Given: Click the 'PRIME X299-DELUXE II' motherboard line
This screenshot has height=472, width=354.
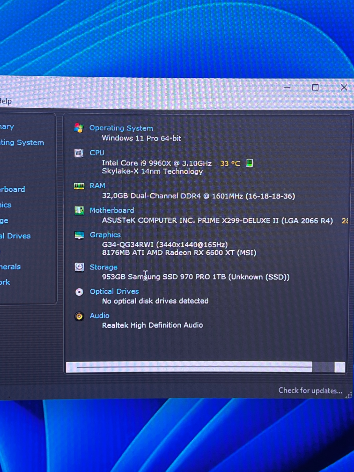Looking at the screenshot, I should coord(217,220).
